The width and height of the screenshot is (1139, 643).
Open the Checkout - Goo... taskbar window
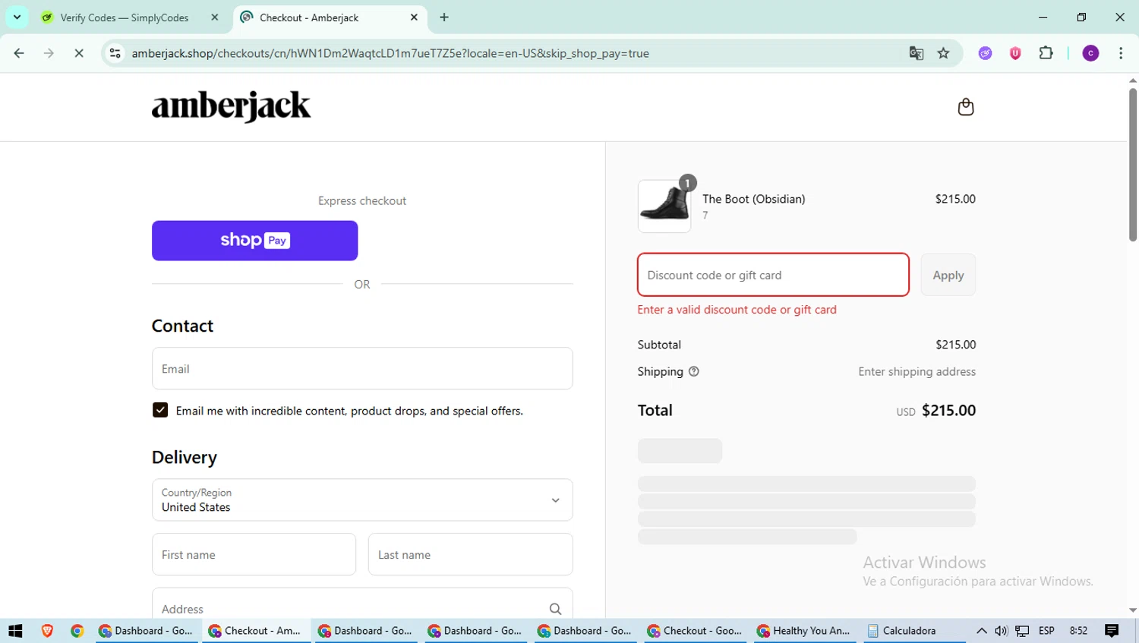[x=695, y=631]
